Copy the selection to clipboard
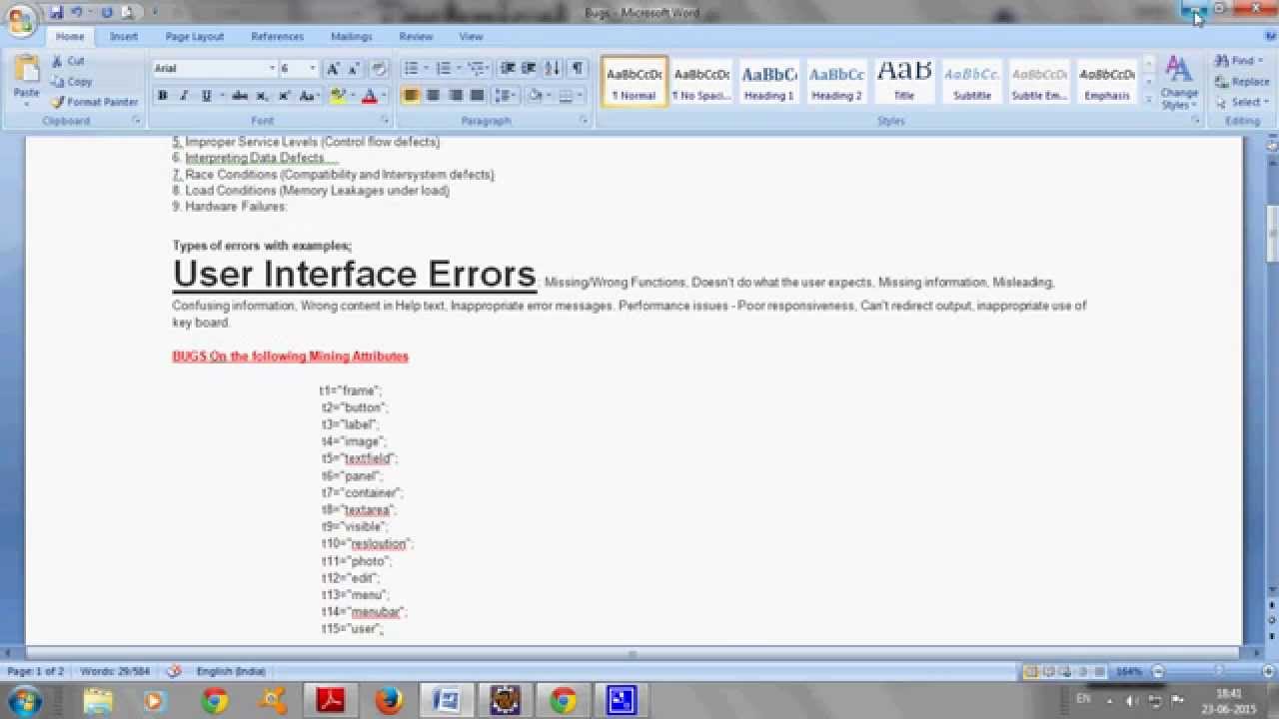Image resolution: width=1279 pixels, height=719 pixels. (x=72, y=82)
